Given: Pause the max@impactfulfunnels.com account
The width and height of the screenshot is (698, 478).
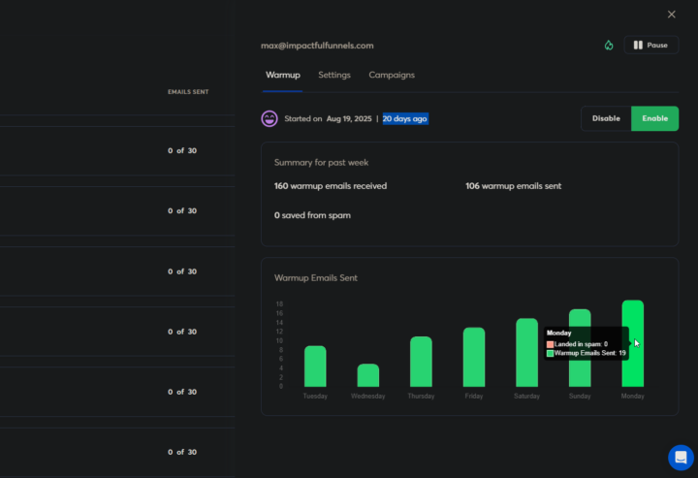Looking at the screenshot, I should (x=650, y=46).
